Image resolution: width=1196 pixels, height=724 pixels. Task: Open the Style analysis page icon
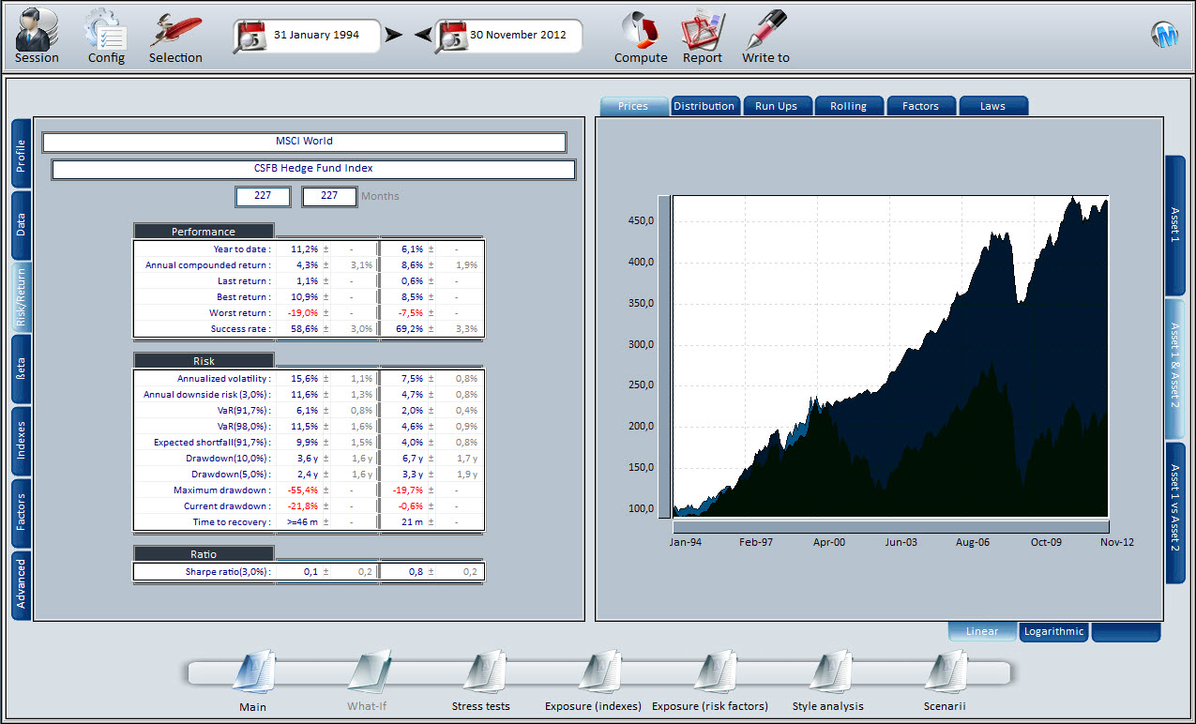pos(827,673)
